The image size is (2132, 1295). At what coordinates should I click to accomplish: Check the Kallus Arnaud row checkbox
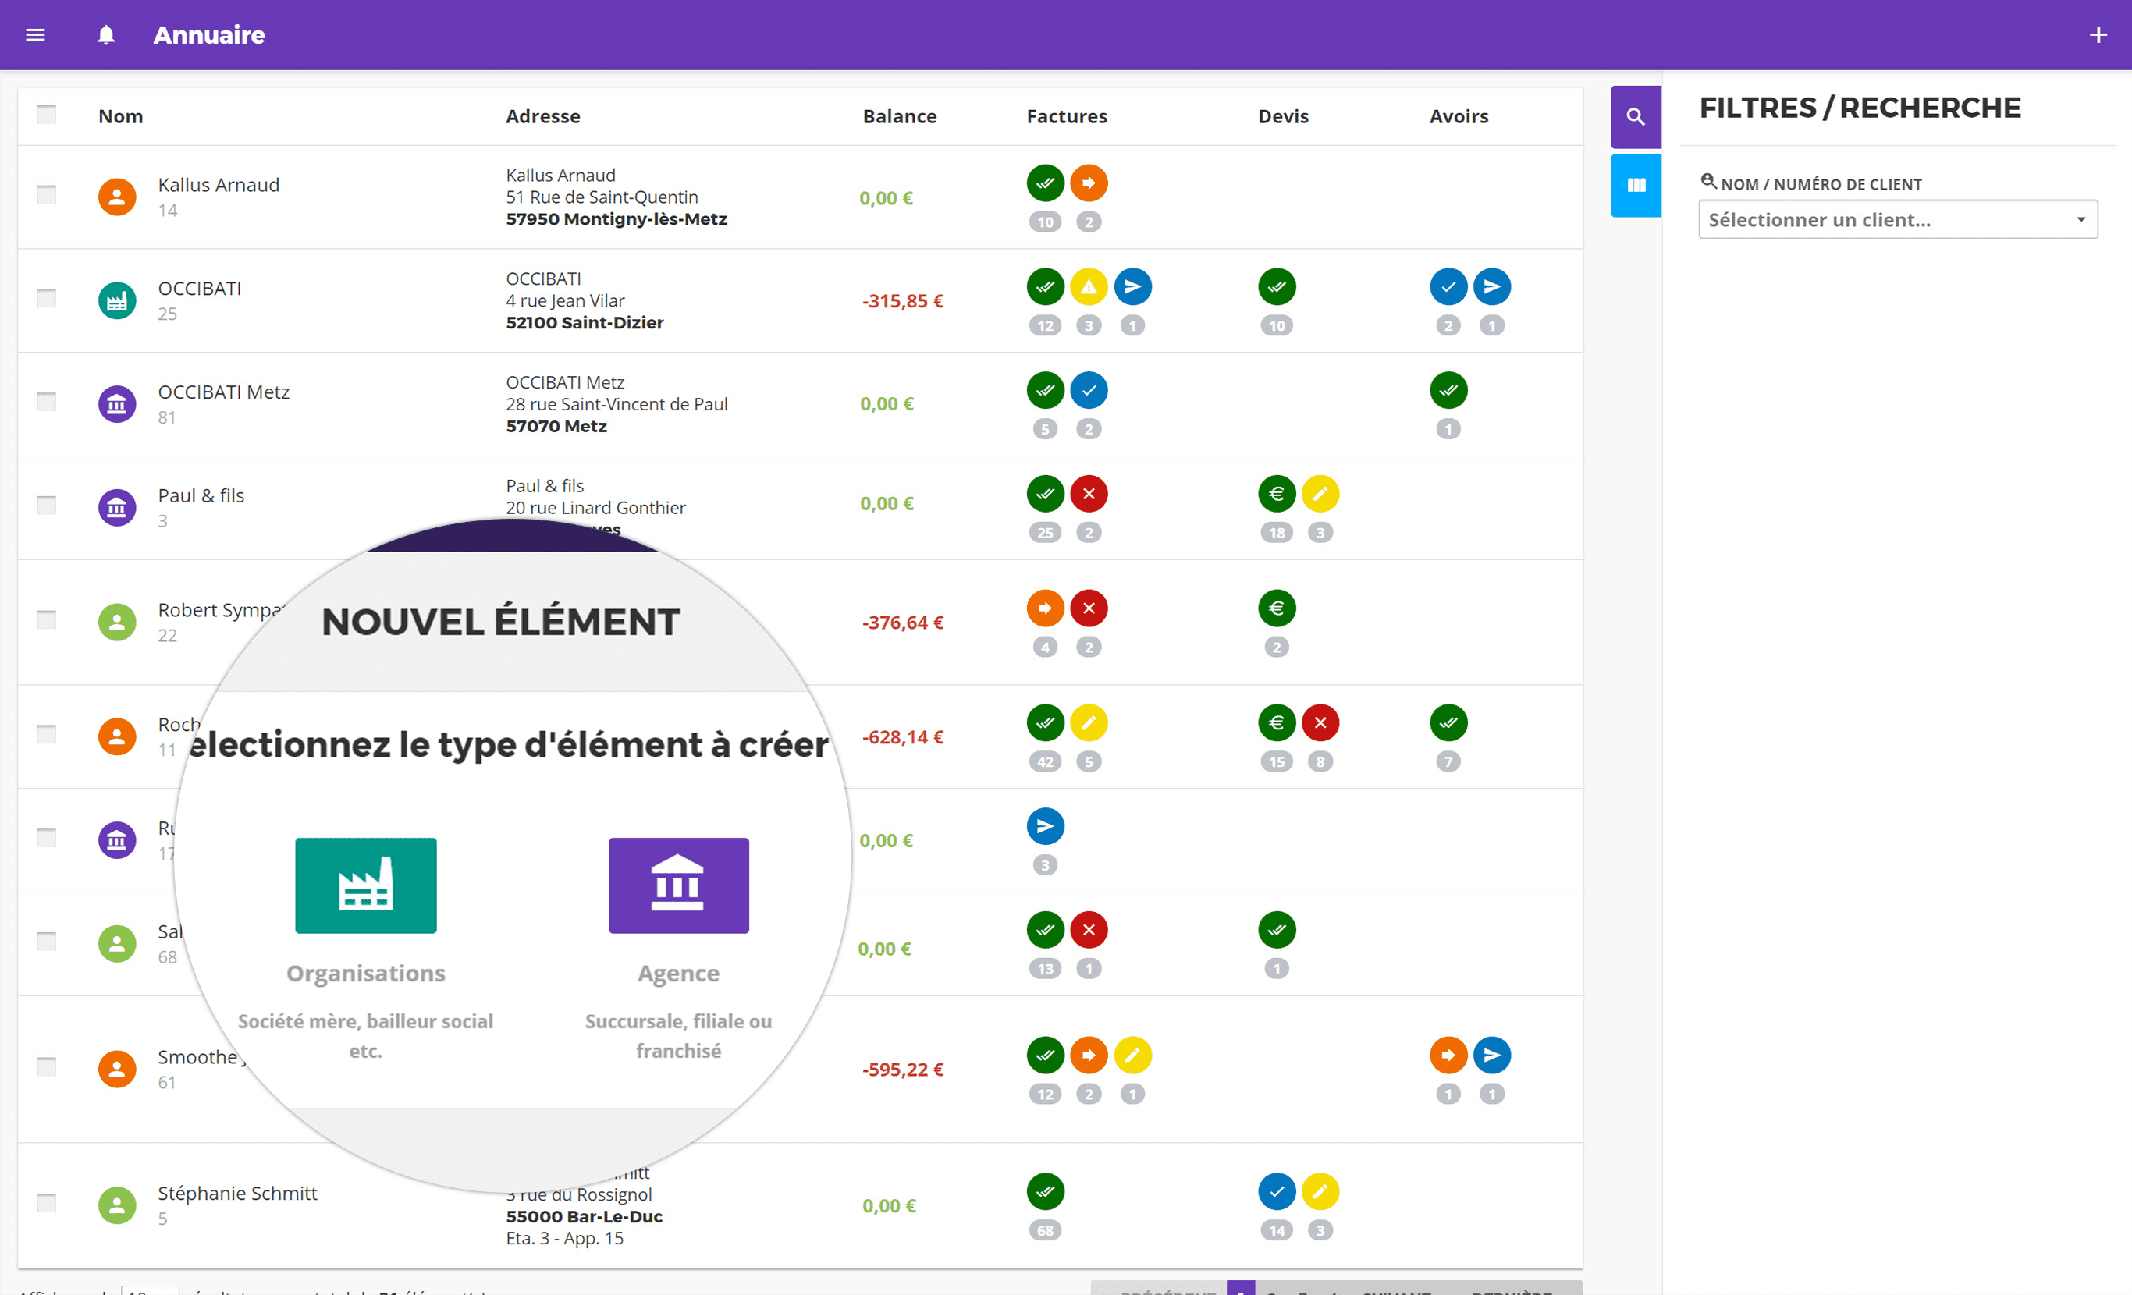pyautogui.click(x=46, y=194)
